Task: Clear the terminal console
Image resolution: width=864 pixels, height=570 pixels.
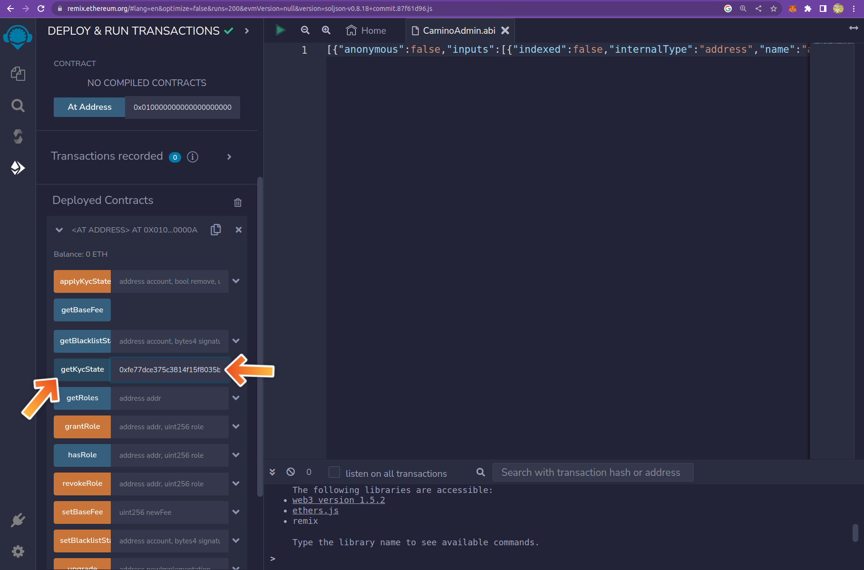Action: [291, 472]
